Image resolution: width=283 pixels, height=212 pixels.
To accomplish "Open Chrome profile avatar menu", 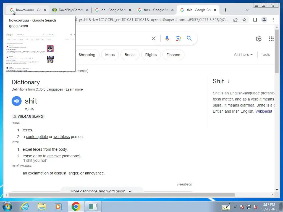I will pos(264,20).
